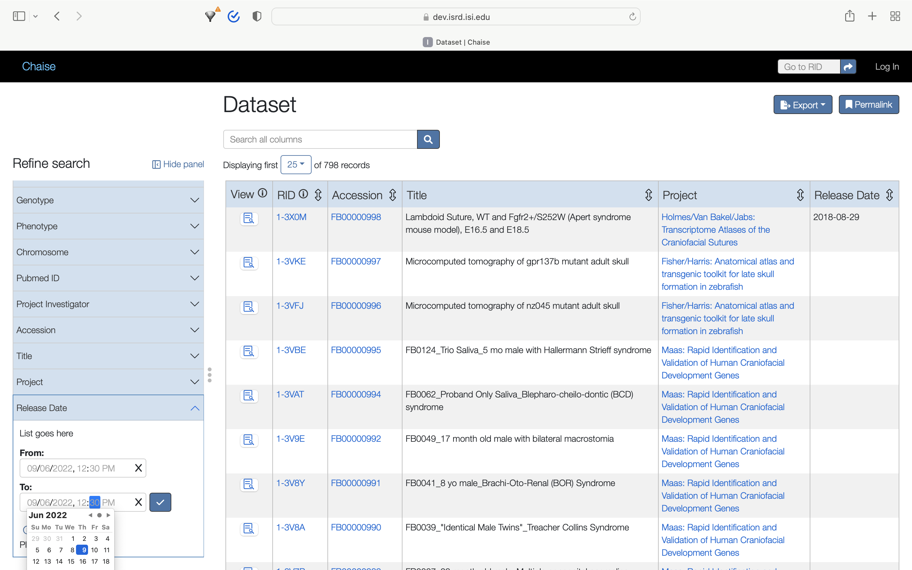Go to next month in calendar

[109, 515]
